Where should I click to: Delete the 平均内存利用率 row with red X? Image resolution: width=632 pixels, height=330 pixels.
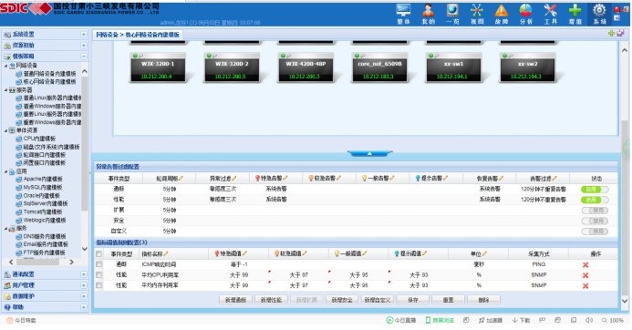585,285
